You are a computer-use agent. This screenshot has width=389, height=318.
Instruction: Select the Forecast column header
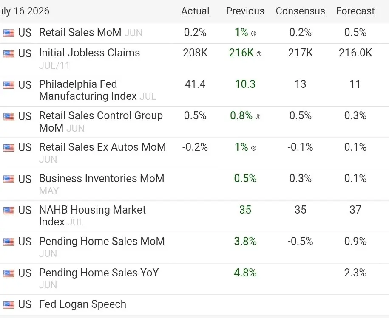[355, 11]
